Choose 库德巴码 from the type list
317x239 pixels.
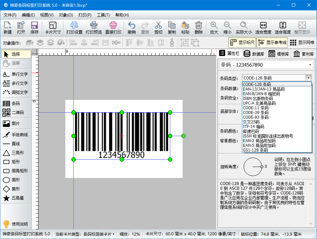277,131
